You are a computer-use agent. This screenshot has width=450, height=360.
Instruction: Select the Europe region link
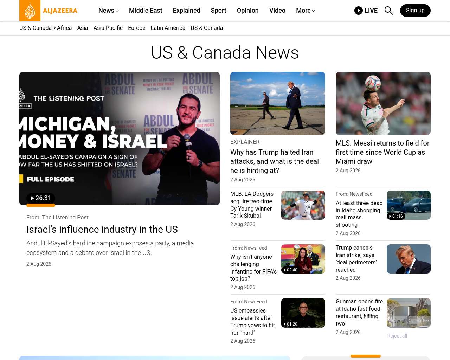pyautogui.click(x=137, y=28)
